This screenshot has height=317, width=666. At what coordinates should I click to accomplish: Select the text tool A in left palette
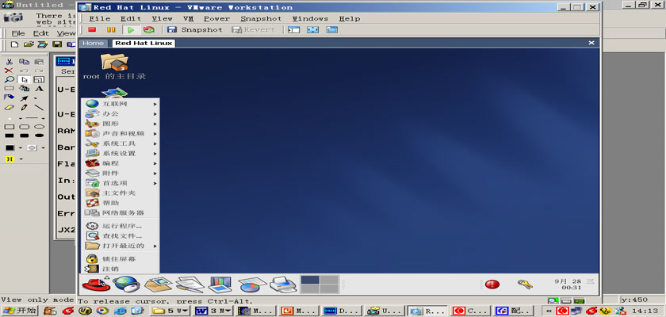[x=39, y=88]
